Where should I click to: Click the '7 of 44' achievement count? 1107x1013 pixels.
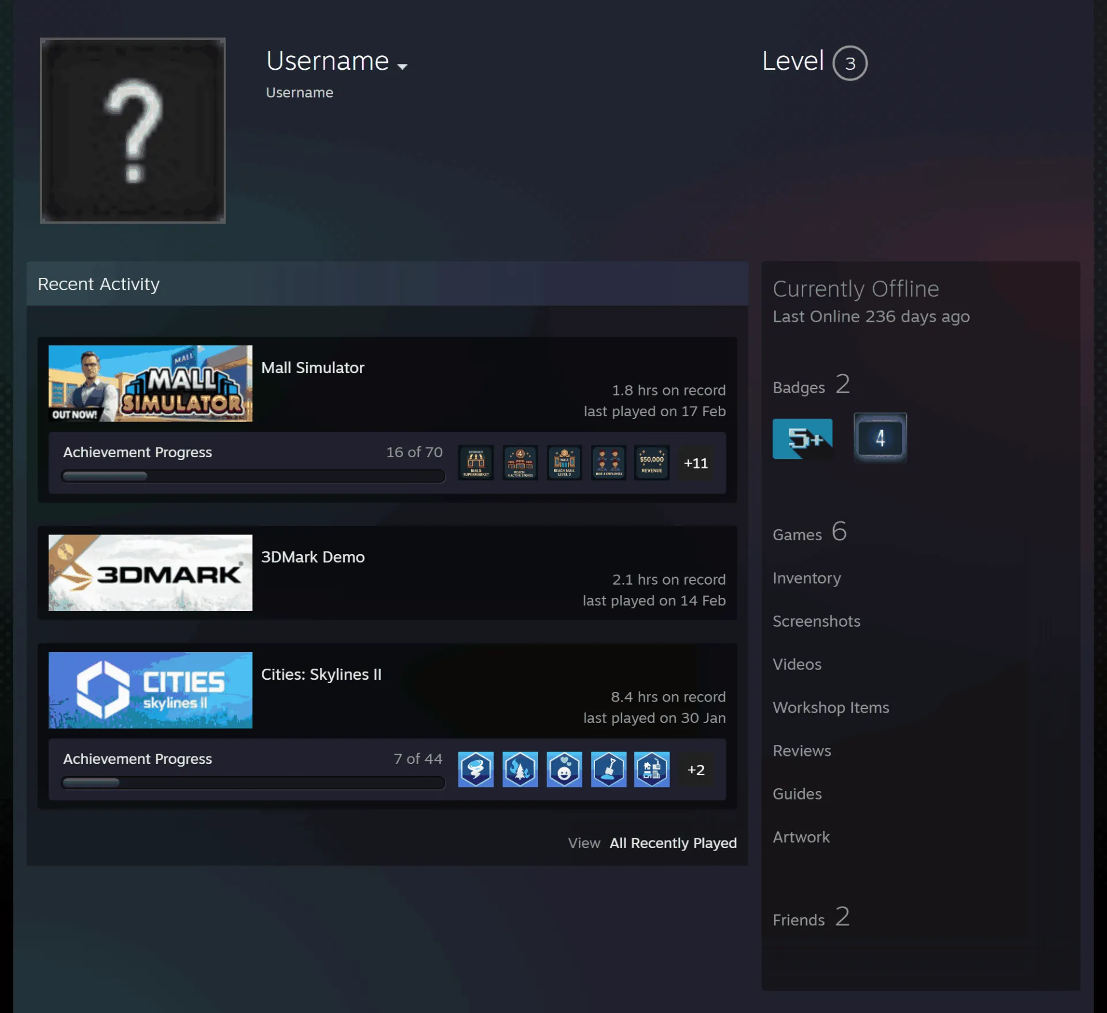tap(418, 759)
